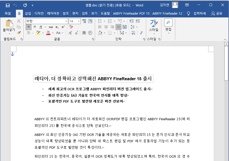Click the borders icon
The width and height of the screenshot is (229, 161).
(110, 33)
